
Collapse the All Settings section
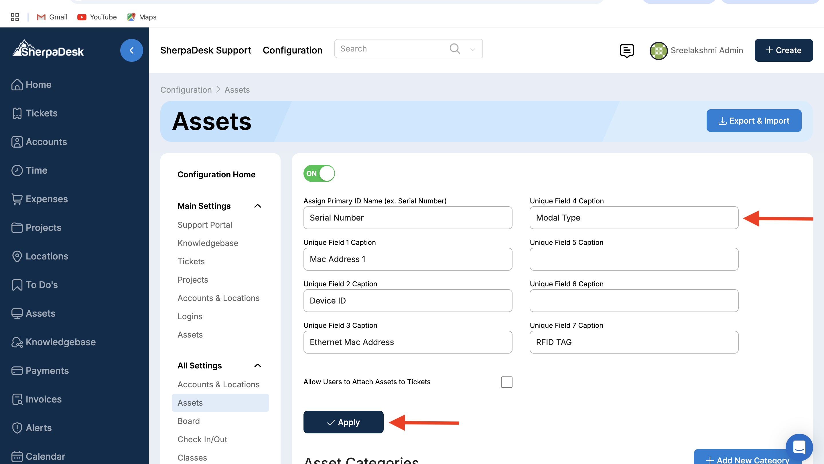257,366
